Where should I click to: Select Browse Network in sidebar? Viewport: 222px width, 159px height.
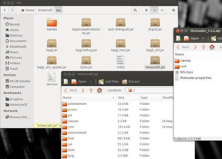coord(18,117)
